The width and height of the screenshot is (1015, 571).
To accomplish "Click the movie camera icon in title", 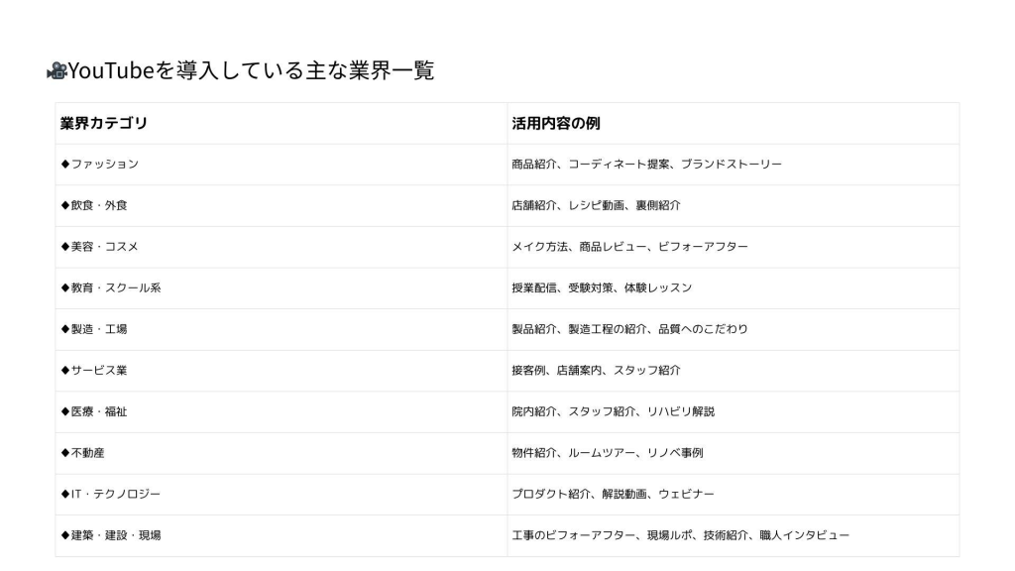I will point(56,70).
